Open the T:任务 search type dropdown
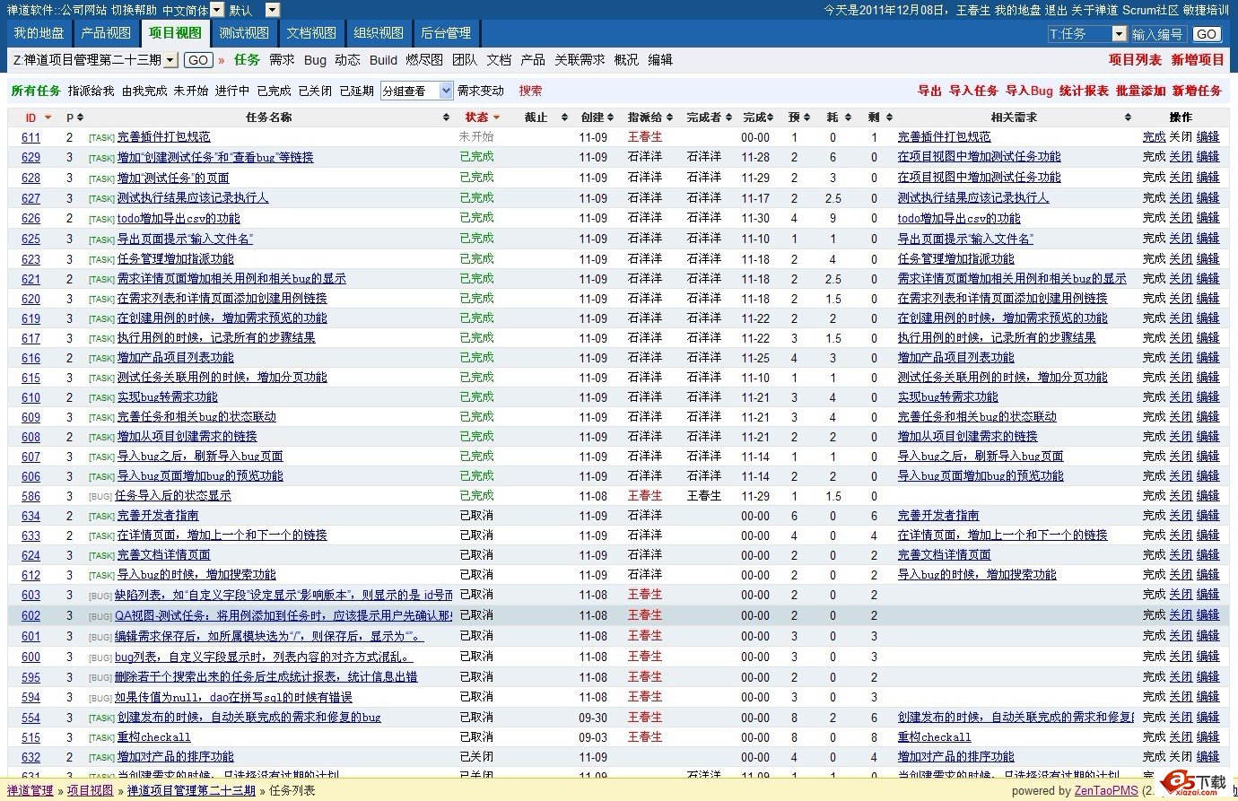 [x=1119, y=34]
